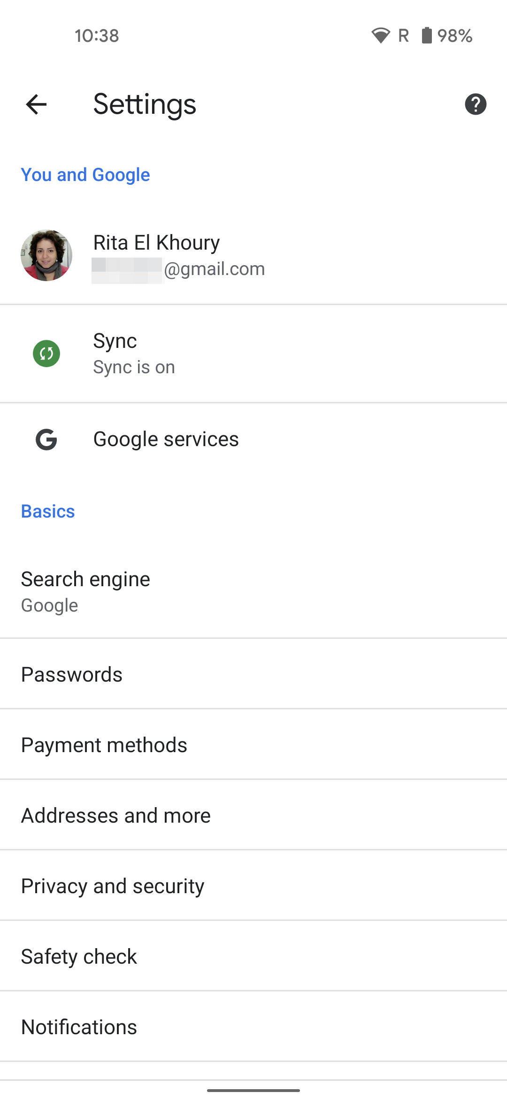Open the help icon in top right
This screenshot has height=1100, width=507.
[476, 104]
